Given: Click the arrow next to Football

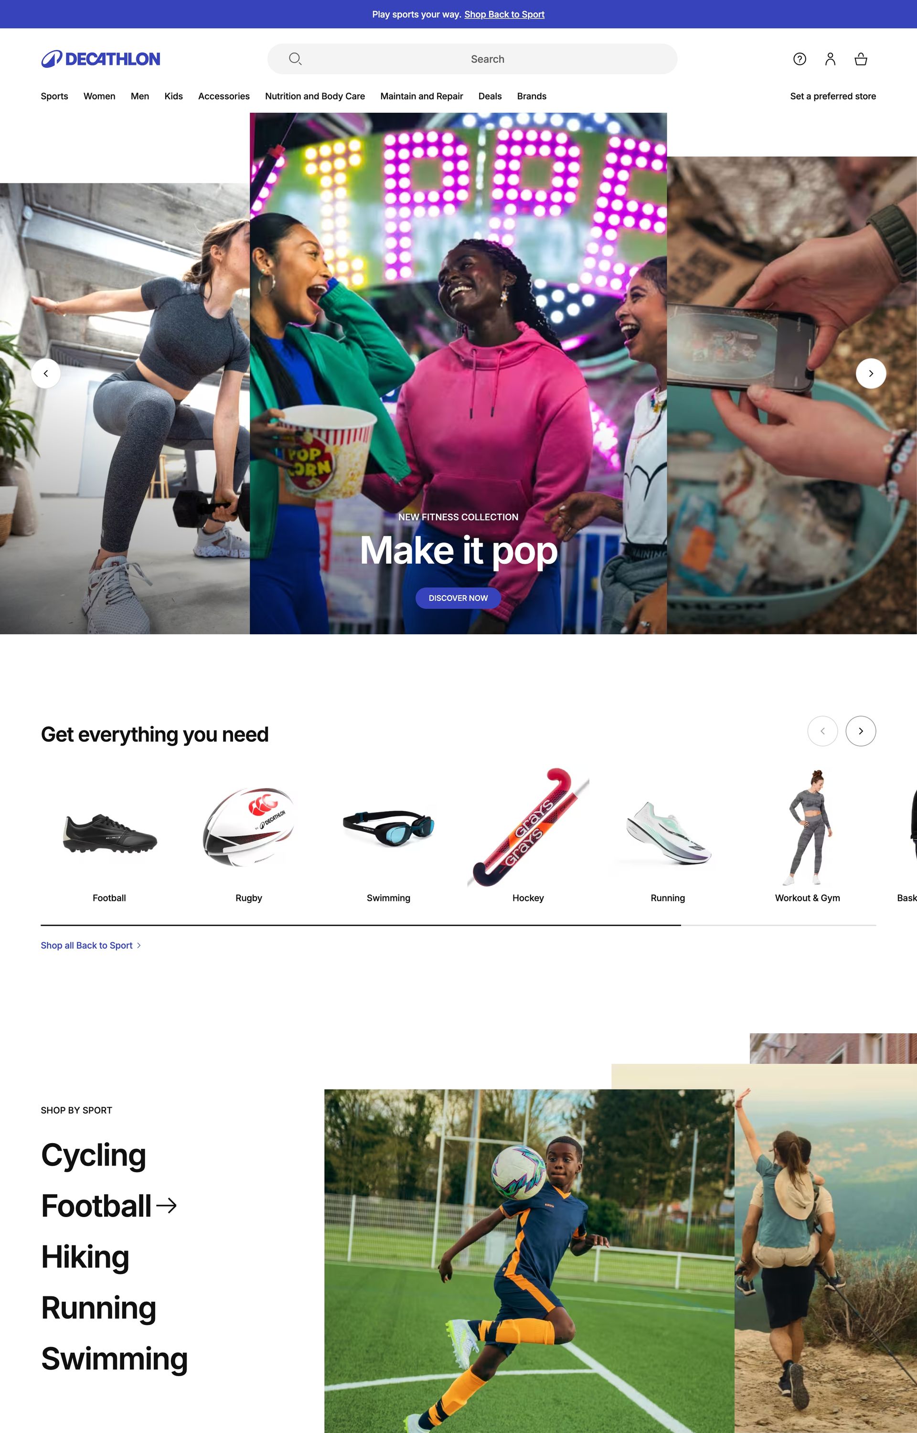Looking at the screenshot, I should 166,1206.
